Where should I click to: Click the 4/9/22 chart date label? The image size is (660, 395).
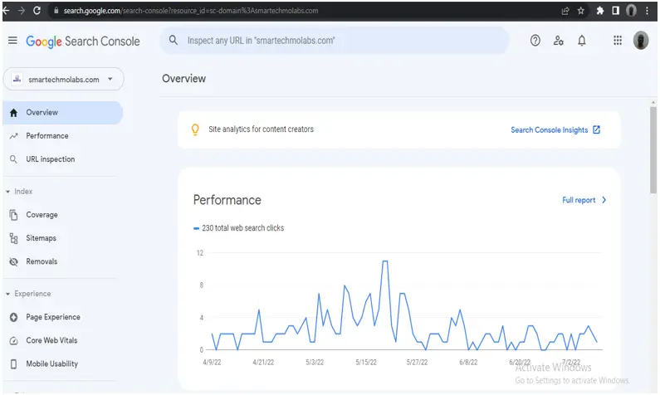[x=212, y=362]
